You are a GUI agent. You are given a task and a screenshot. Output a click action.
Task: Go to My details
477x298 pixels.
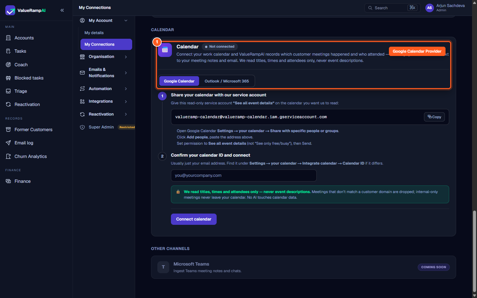[94, 33]
